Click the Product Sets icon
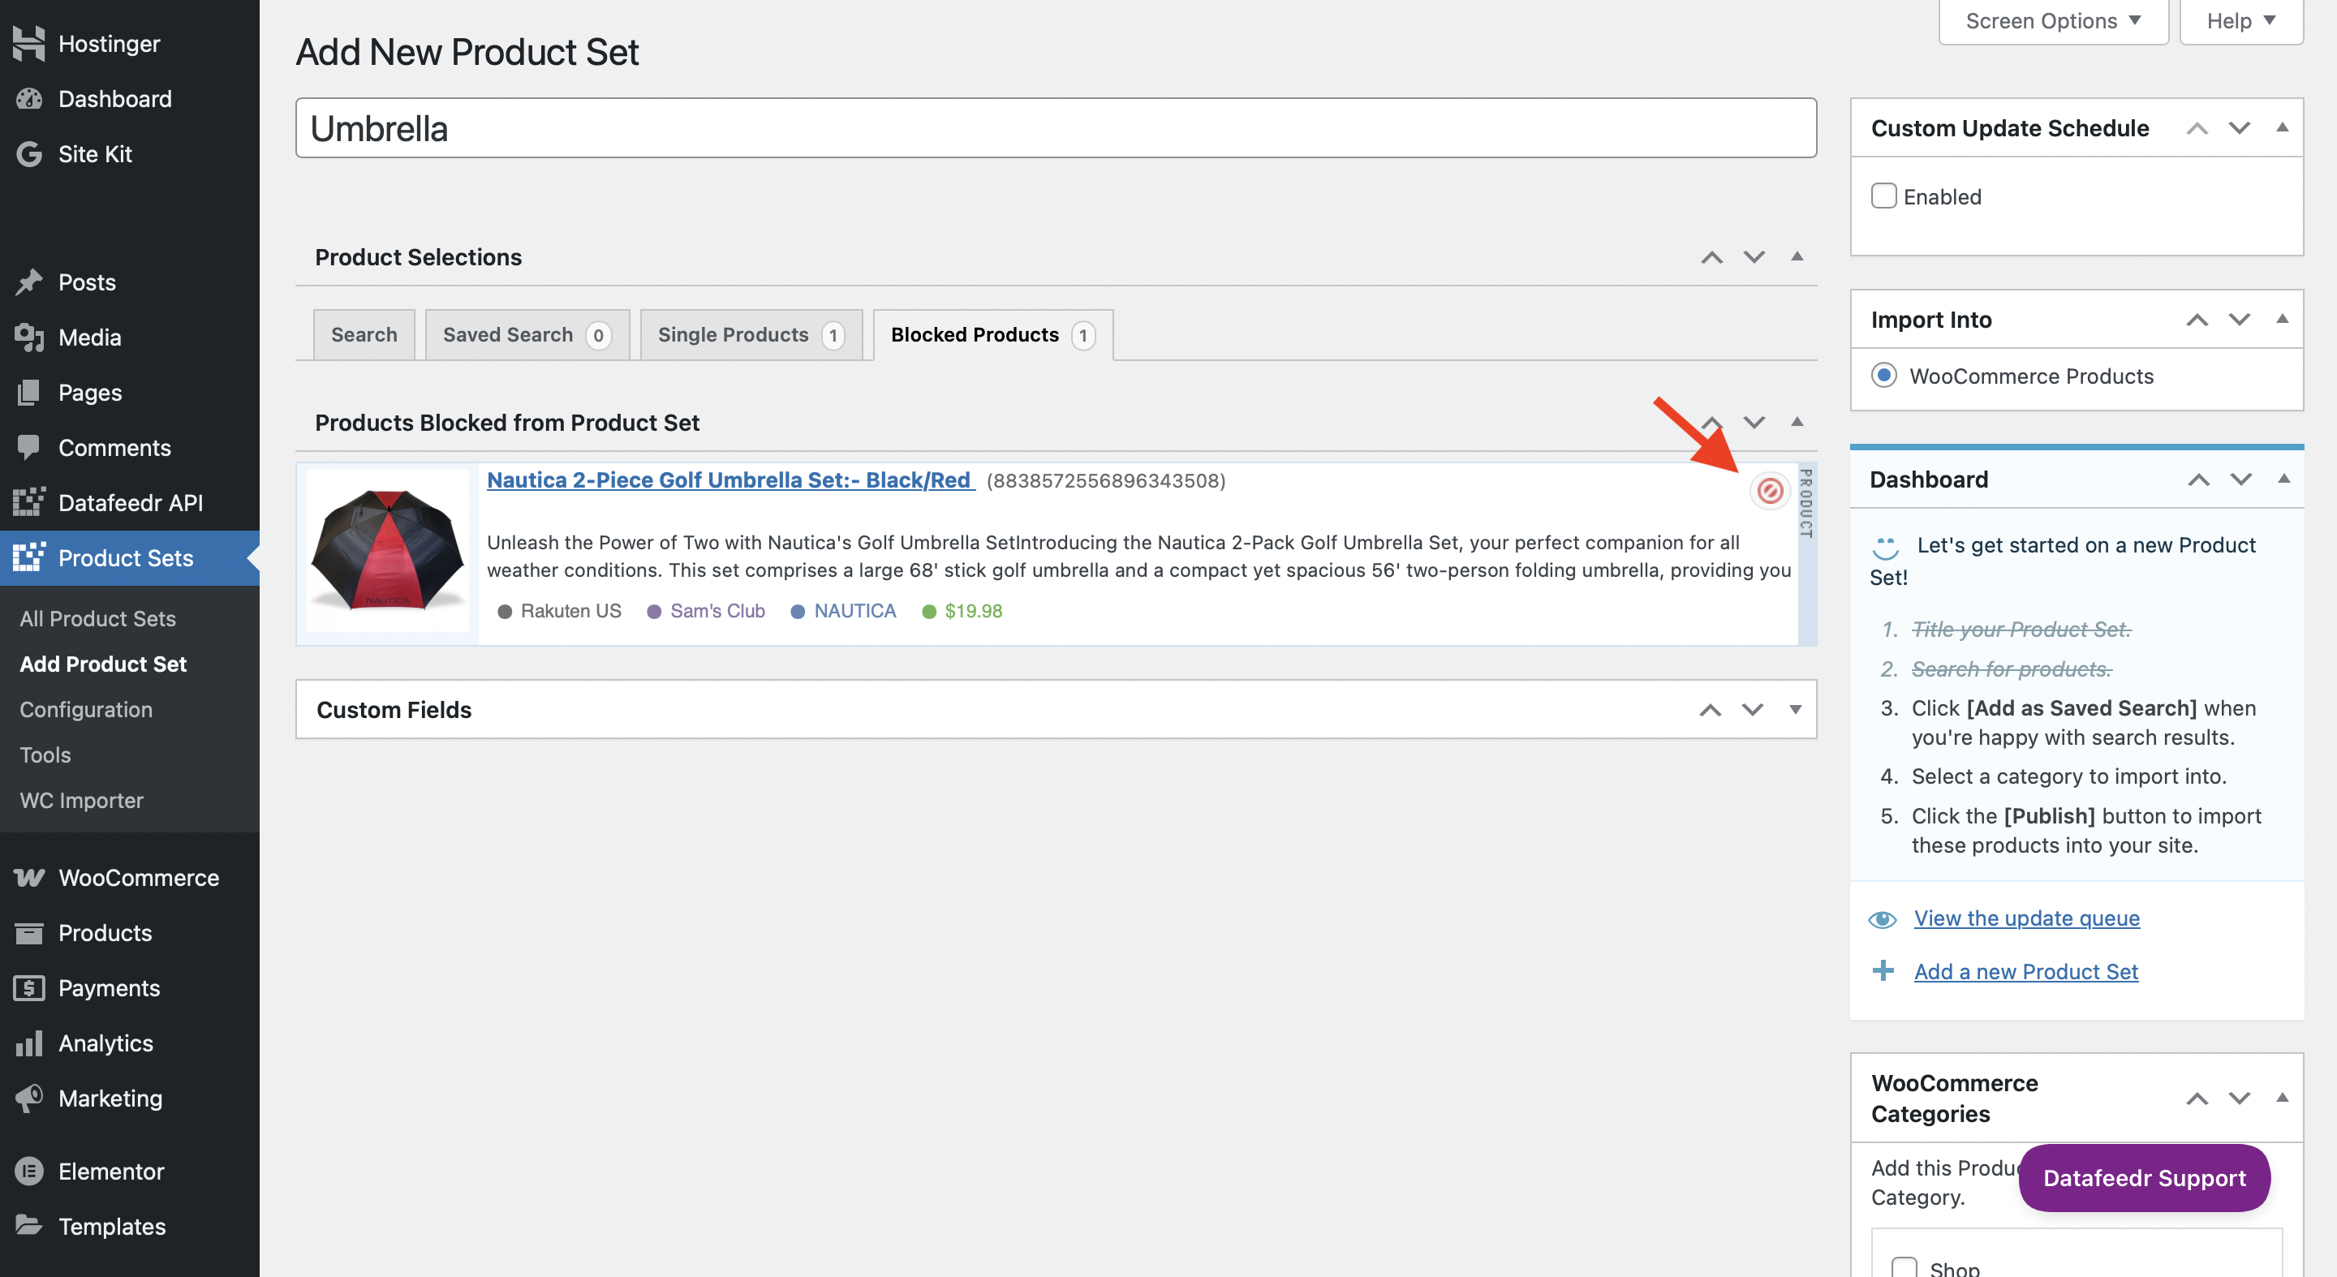 [29, 558]
